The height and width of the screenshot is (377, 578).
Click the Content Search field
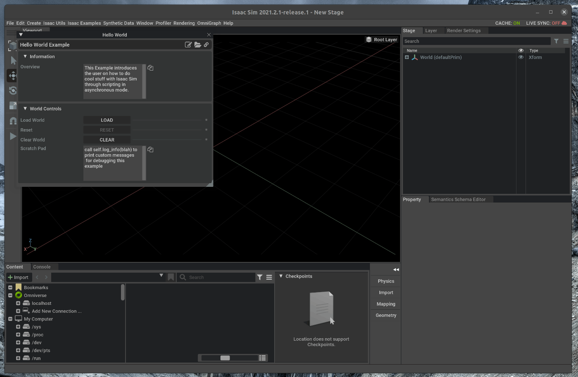216,277
